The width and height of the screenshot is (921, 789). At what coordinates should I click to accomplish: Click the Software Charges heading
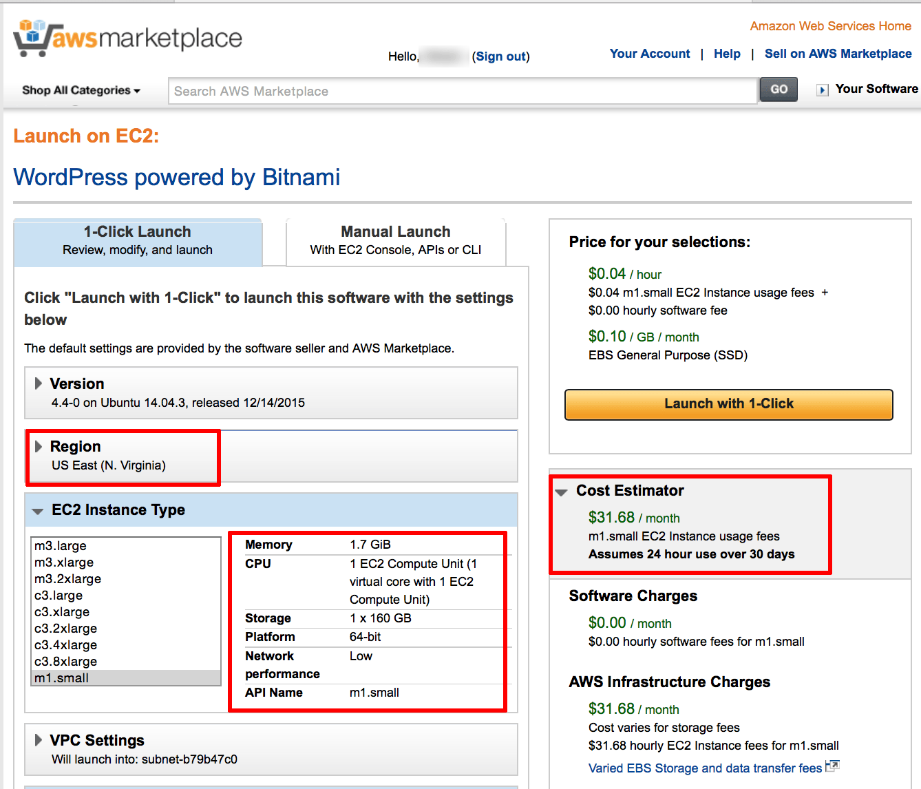(x=633, y=596)
